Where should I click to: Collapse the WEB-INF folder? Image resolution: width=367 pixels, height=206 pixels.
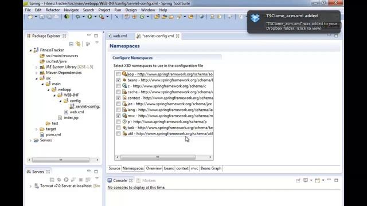[x=54, y=96]
